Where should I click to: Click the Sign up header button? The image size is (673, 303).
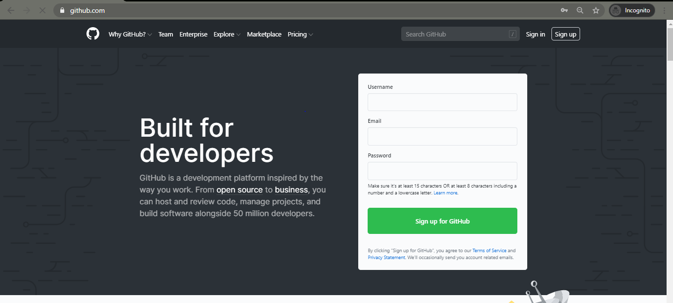coord(565,34)
